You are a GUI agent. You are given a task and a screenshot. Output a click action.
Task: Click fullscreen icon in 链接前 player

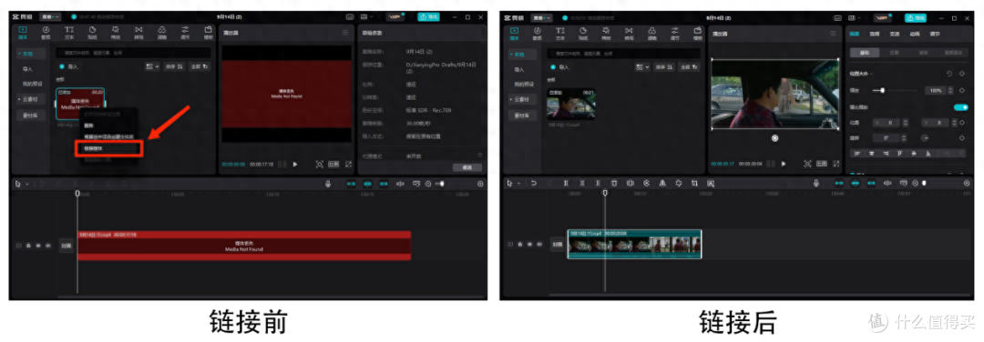click(x=348, y=164)
